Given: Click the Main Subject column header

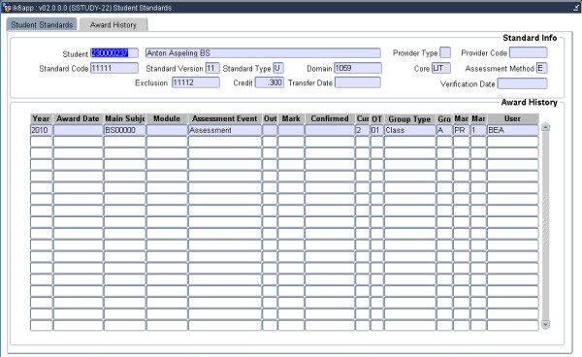Looking at the screenshot, I should point(124,118).
